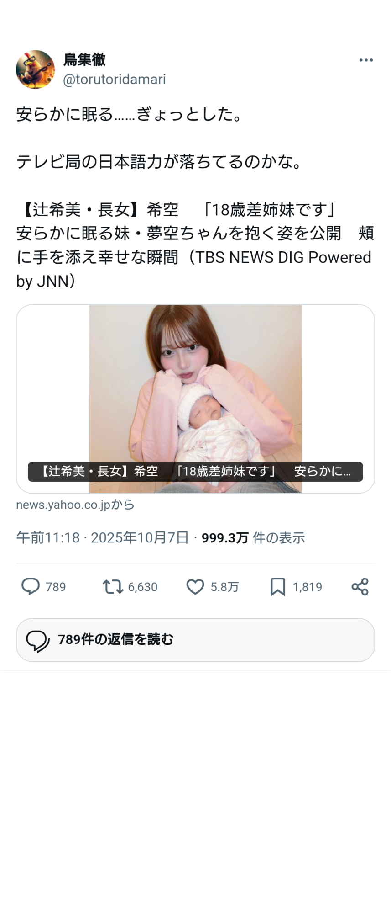391x914 pixels.
Task: Open the chicken profile avatar
Action: tap(35, 69)
